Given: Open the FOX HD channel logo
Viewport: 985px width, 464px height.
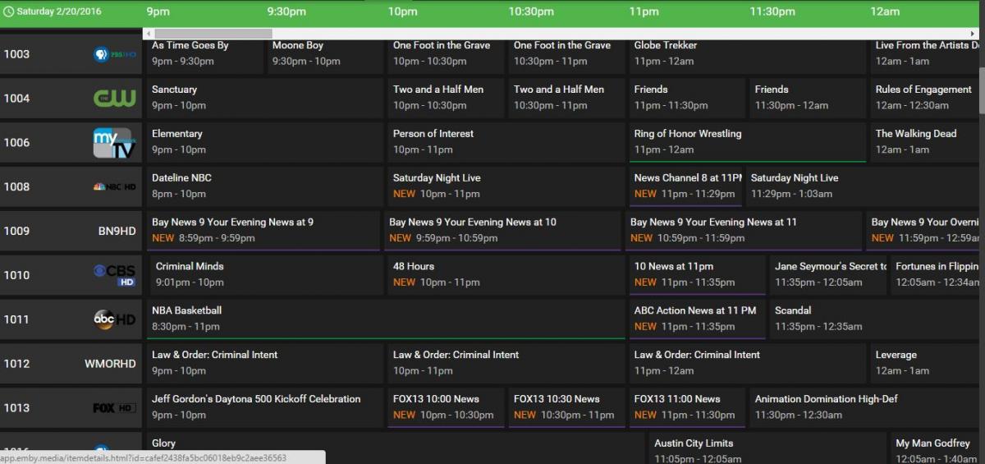Looking at the screenshot, I should click(114, 408).
